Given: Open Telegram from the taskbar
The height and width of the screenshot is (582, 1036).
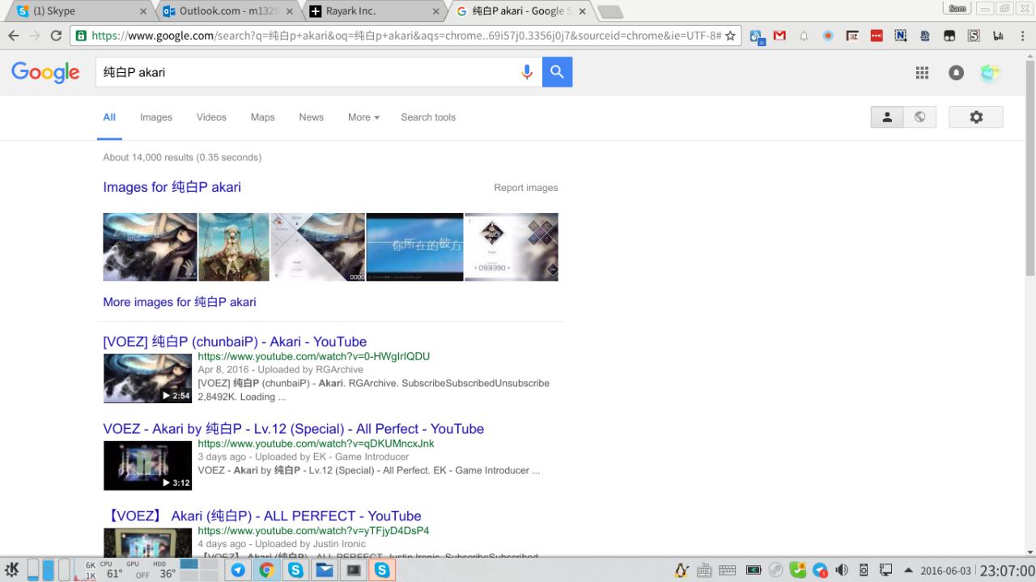Looking at the screenshot, I should click(238, 570).
